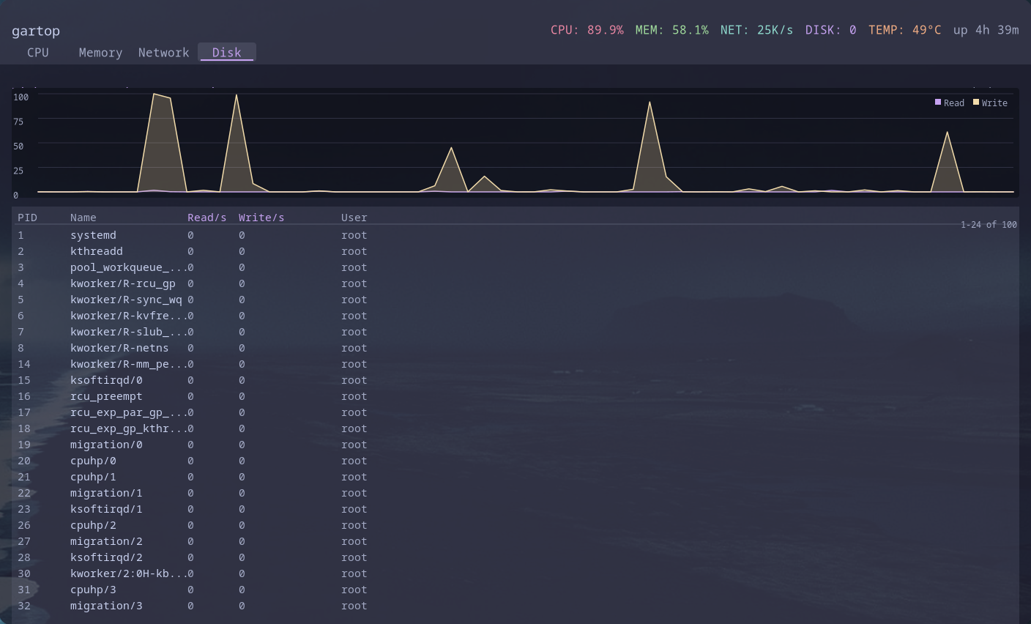The image size is (1031, 624).
Task: Sort by Read/s column header
Action: pos(206,218)
